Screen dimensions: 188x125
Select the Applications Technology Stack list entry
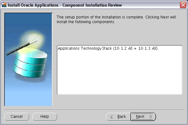[107, 48]
